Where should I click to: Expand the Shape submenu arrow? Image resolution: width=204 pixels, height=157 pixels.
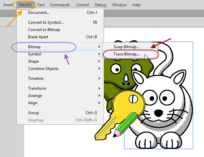tap(99, 61)
